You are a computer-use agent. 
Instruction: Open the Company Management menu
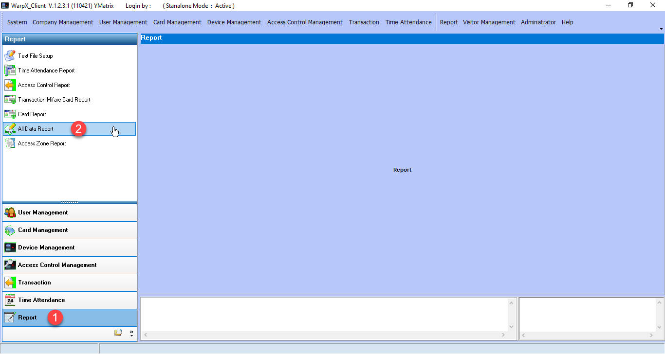pos(63,22)
